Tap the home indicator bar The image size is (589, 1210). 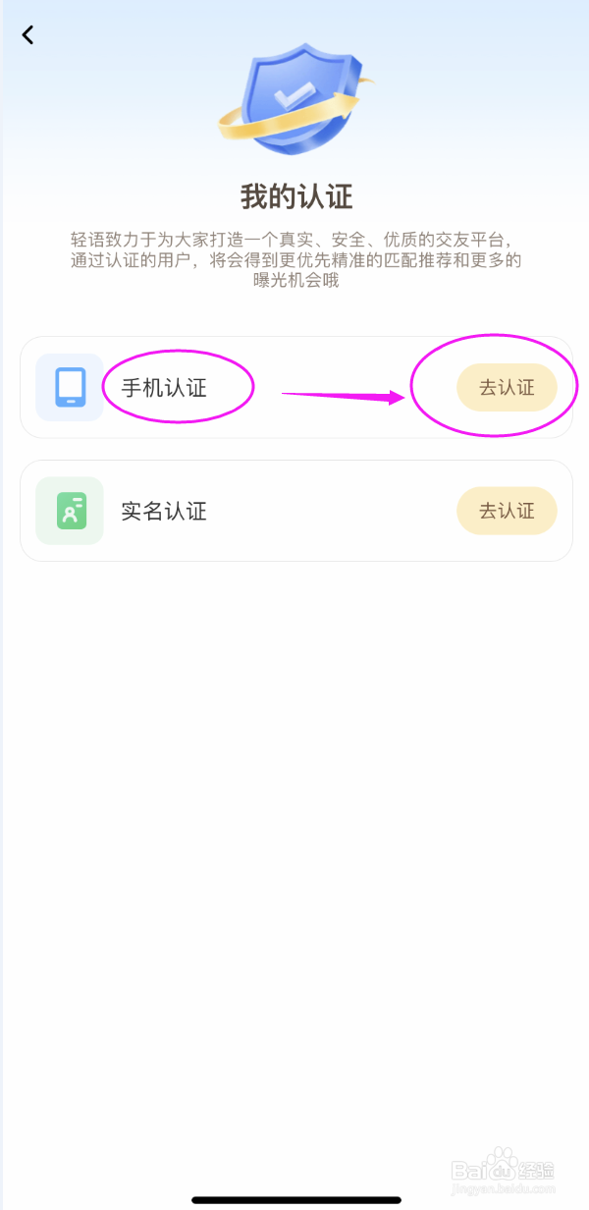[295, 1199]
